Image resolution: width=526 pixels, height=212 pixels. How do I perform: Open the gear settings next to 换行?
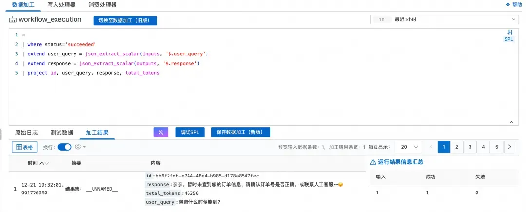[x=78, y=147]
